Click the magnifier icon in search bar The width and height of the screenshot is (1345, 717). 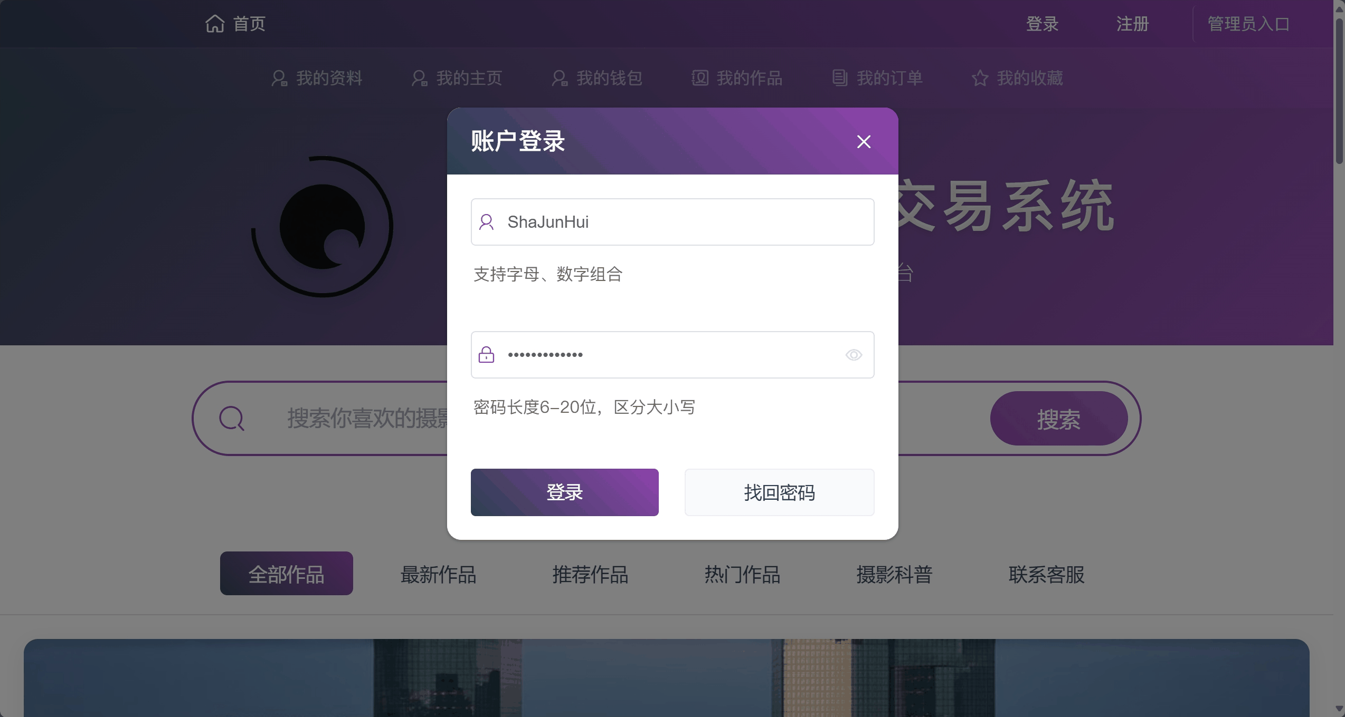point(231,419)
